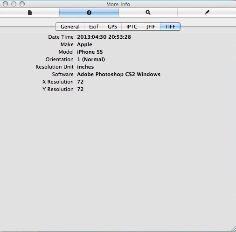The width and height of the screenshot is (236, 232).
Task: Click the Y Resolution label
Action: [58, 89]
